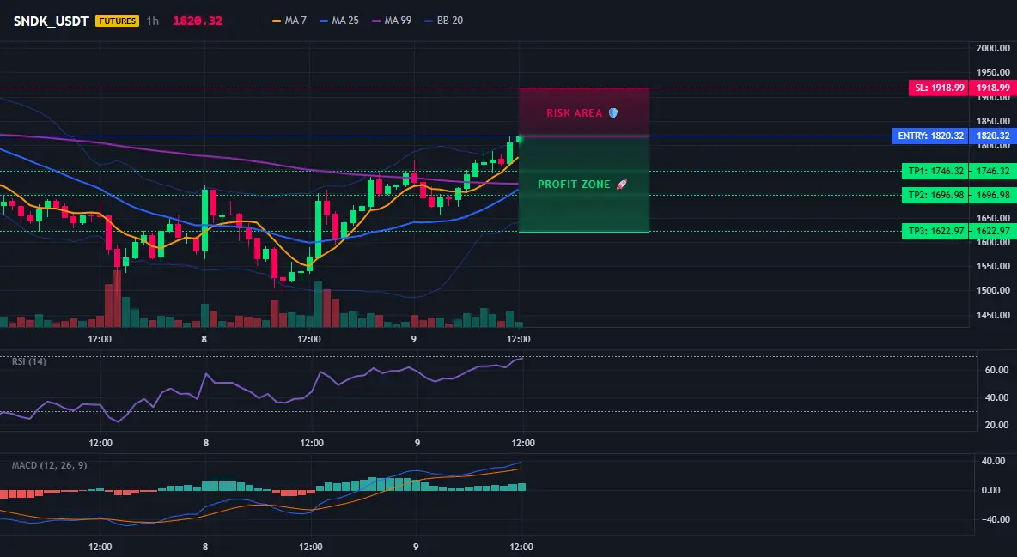Viewport: 1017px width, 557px height.
Task: Click the SNDK_USDT symbol title
Action: 52,21
